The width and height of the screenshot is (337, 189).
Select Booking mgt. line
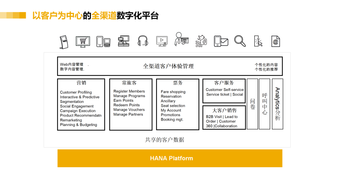[x=172, y=119]
